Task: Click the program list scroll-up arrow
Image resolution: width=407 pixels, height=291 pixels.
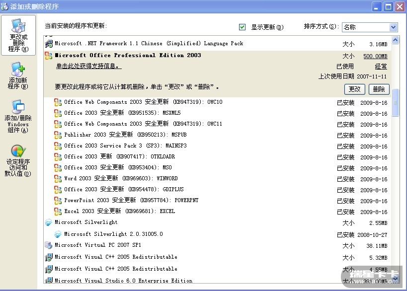Action: click(x=395, y=40)
